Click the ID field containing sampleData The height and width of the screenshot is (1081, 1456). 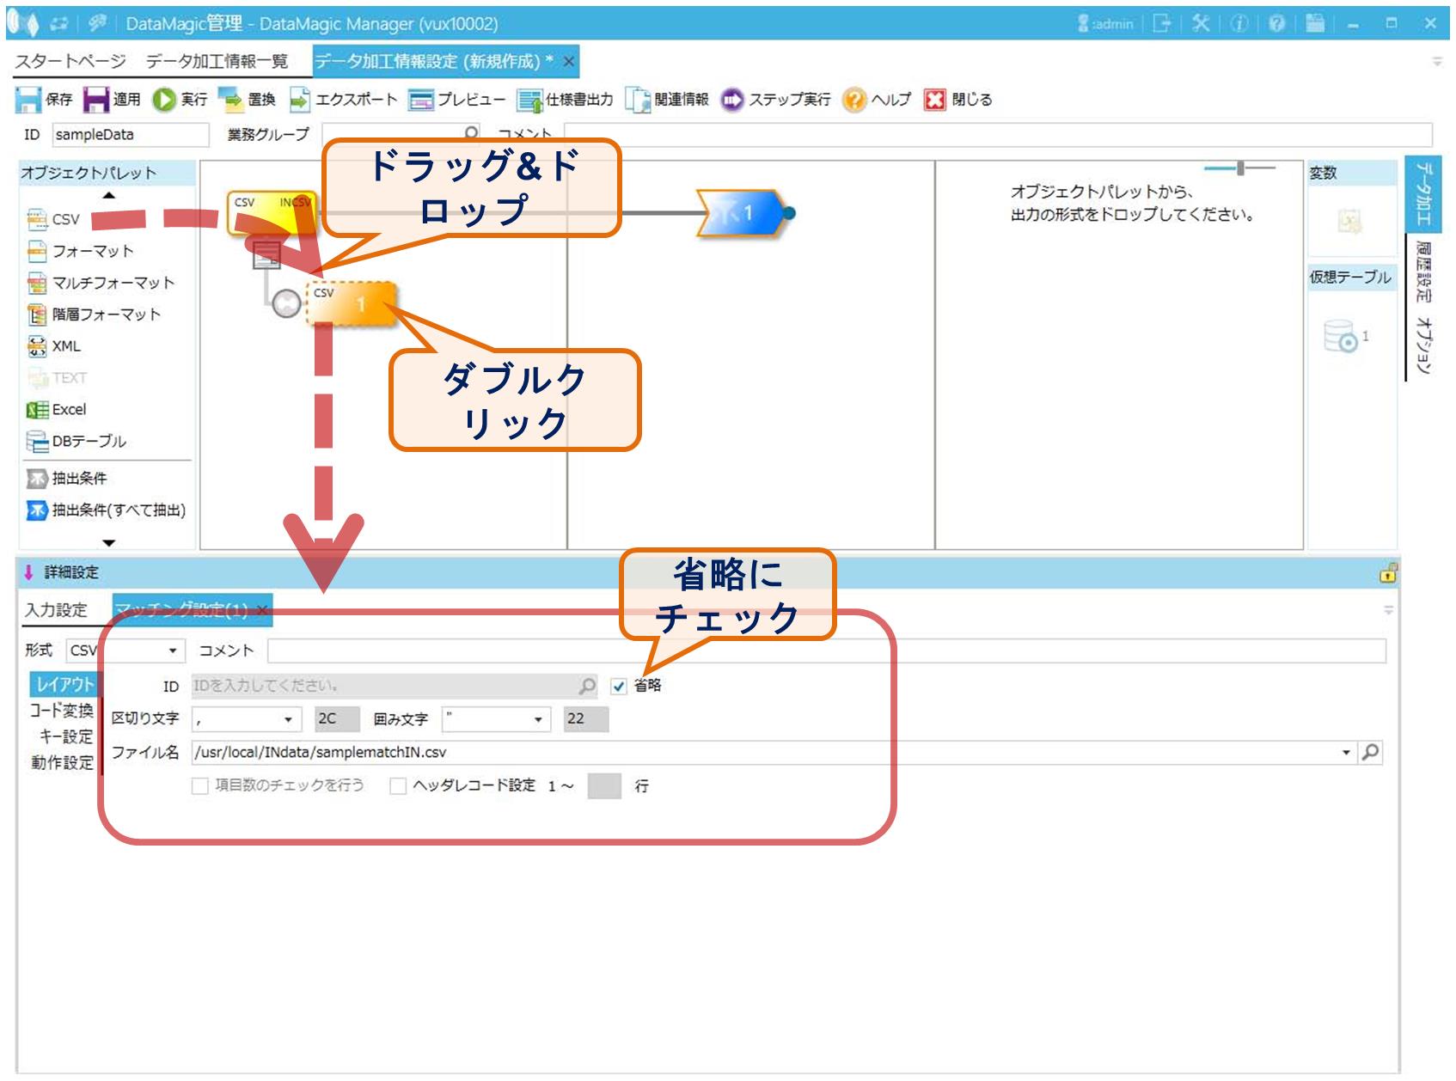coord(131,135)
